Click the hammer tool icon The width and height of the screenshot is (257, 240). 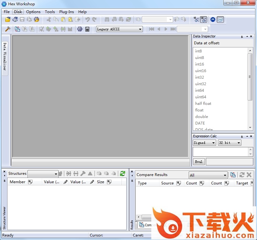pyautogui.click(x=7, y=29)
